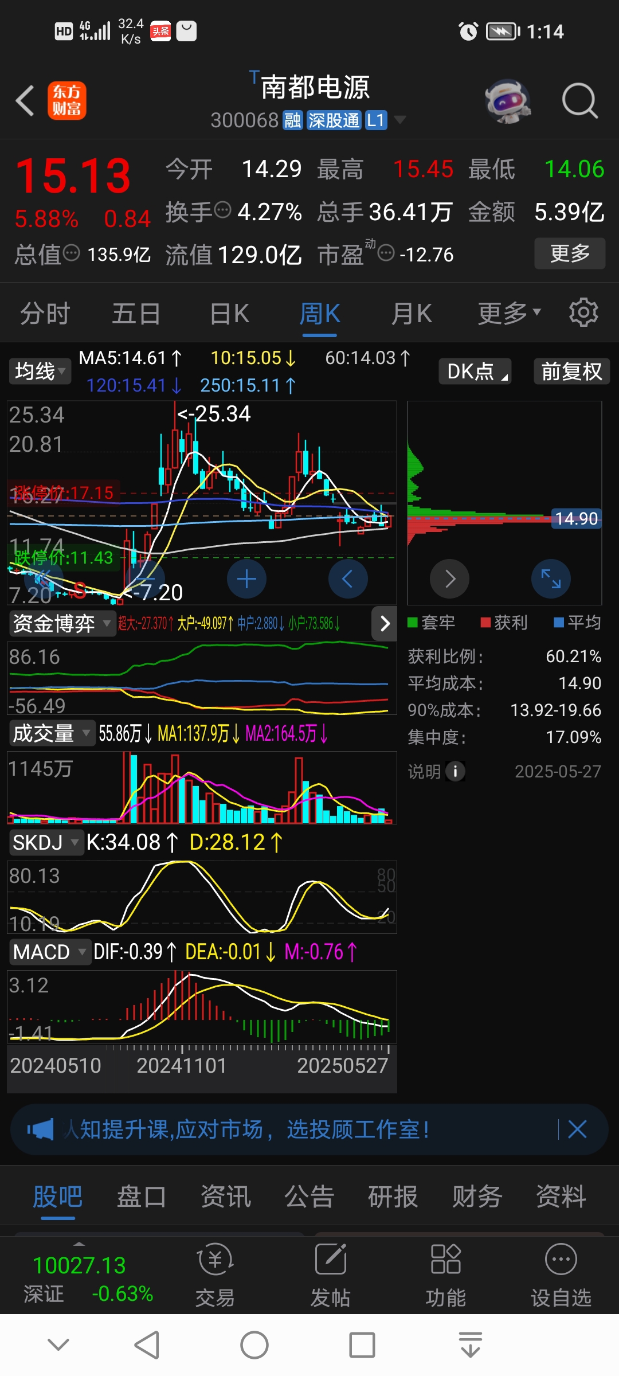Open the robot assistant avatar
Viewport: 619px width, 1376px height.
[x=507, y=101]
